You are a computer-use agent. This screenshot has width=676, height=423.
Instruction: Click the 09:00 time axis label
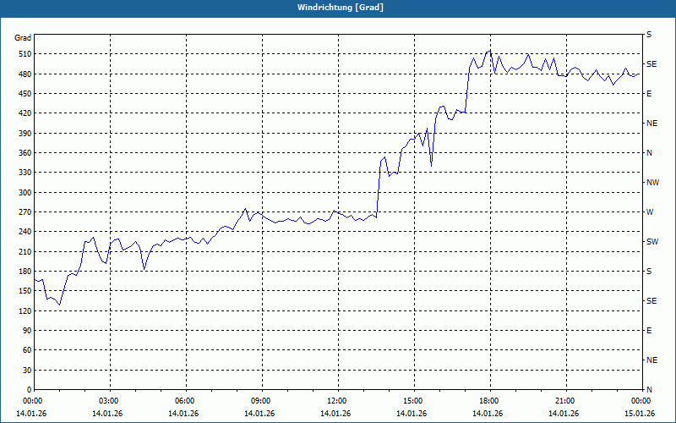tap(260, 401)
